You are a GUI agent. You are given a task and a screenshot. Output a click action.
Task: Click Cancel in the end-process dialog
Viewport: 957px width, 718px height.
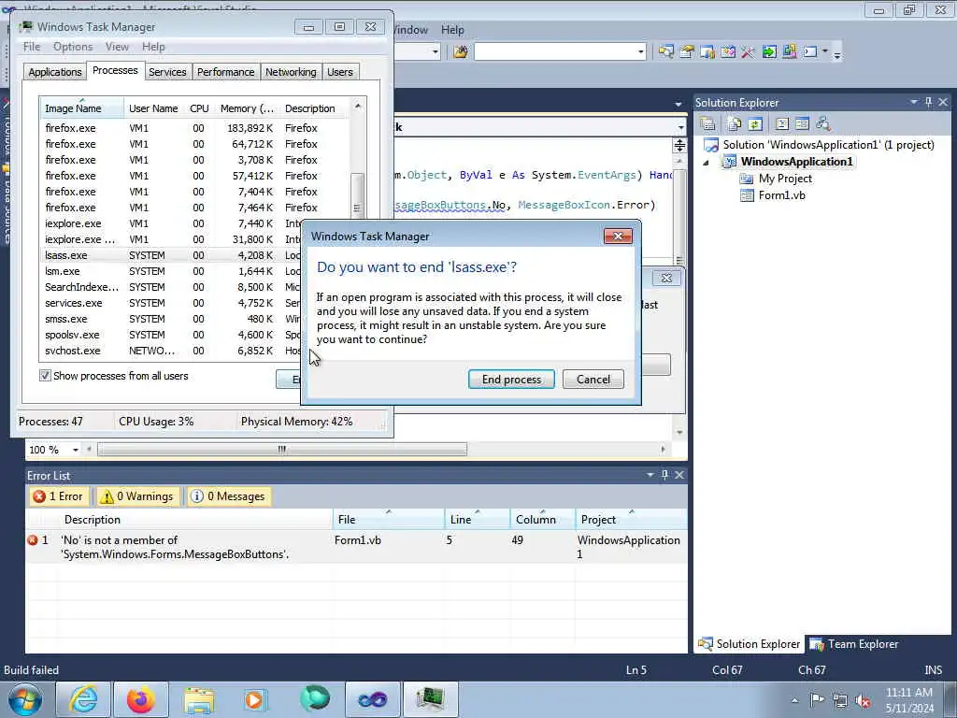click(593, 380)
